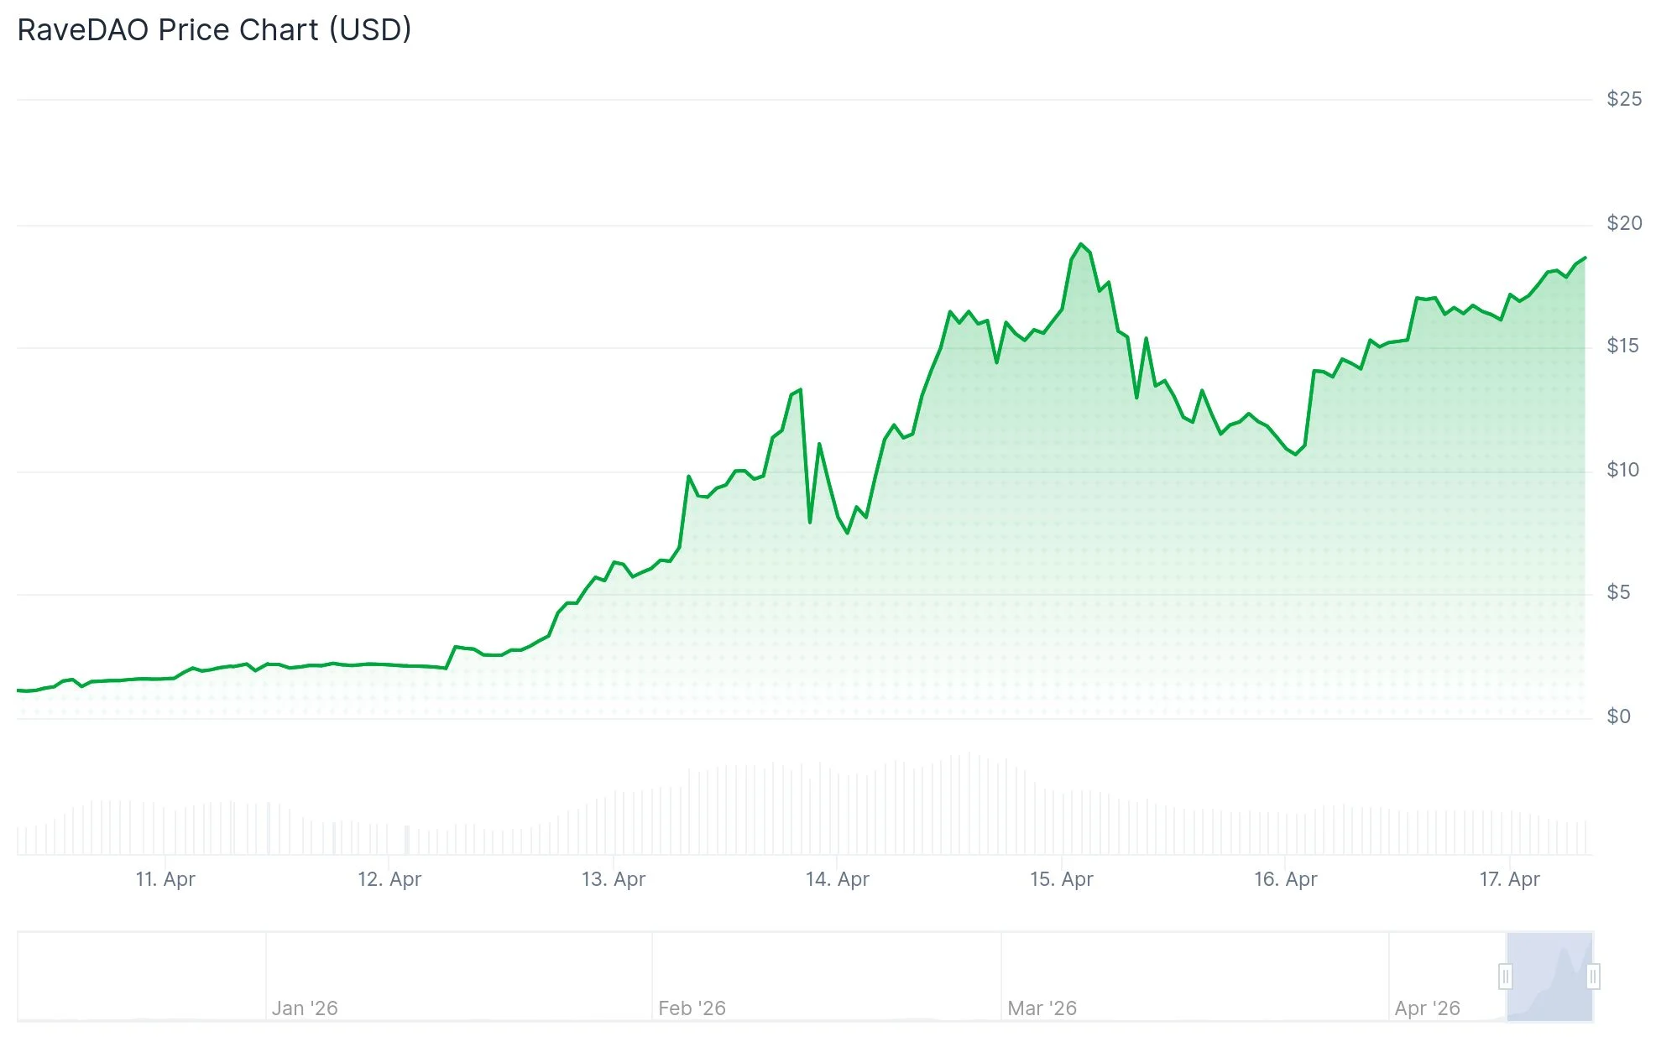Click the 12. Apr date label
This screenshot has height=1047, width=1656.
(389, 879)
